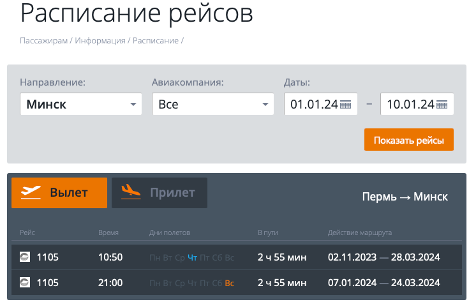Open the Пассажирам breadcrumb link

coord(43,41)
